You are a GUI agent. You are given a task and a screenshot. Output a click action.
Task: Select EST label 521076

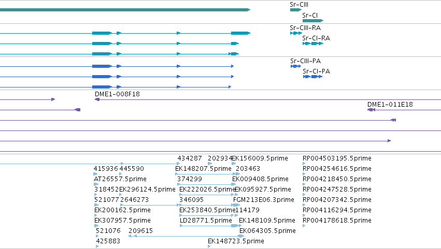click(x=108, y=231)
